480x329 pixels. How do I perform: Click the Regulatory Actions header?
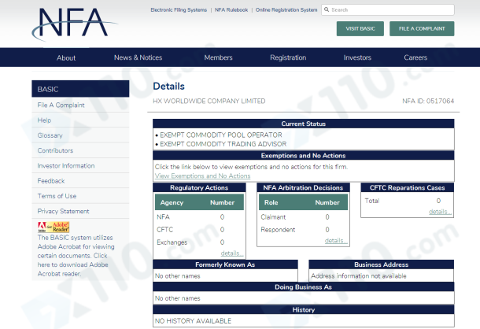pyautogui.click(x=199, y=187)
